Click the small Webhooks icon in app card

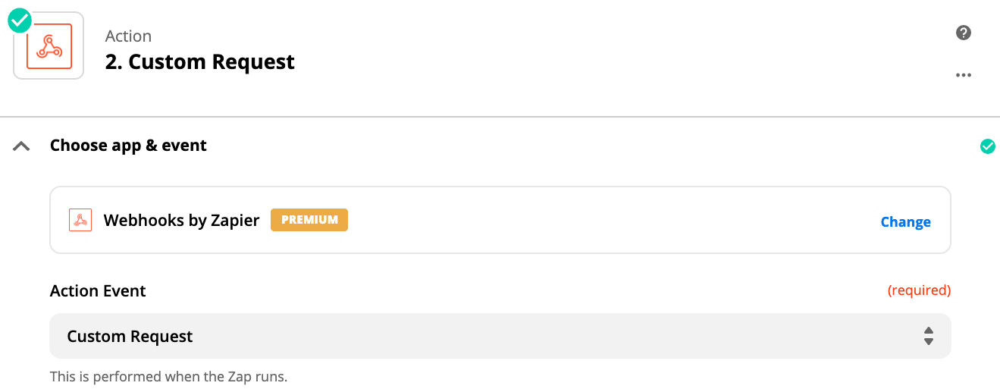click(80, 220)
